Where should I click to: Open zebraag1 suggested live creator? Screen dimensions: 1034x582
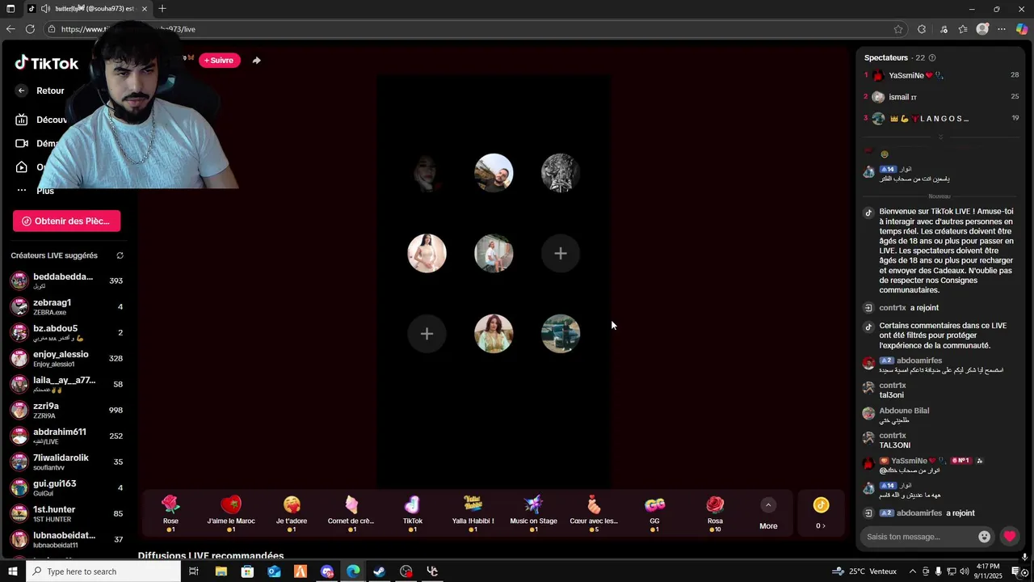coord(68,306)
